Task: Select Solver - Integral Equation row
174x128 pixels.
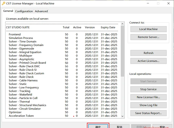Action: click(x=63, y=52)
